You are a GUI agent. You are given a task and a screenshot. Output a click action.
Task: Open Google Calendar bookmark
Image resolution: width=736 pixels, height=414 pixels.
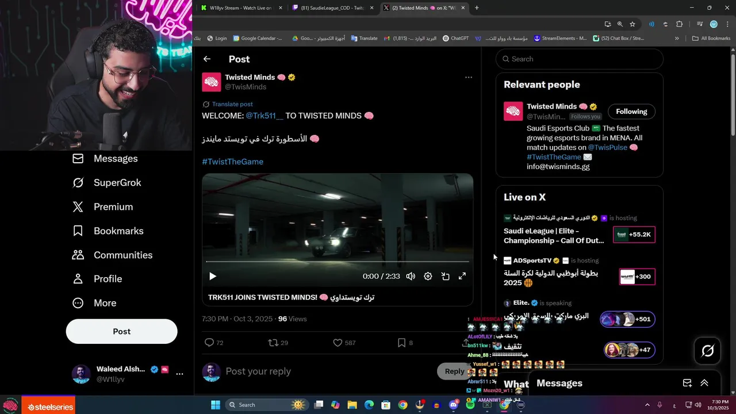click(258, 39)
